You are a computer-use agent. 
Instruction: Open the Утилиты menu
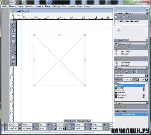pyautogui.click(x=71, y=6)
